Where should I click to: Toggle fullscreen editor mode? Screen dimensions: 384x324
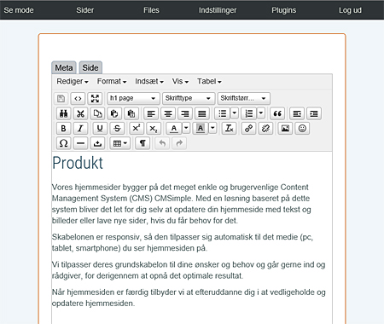pos(95,98)
